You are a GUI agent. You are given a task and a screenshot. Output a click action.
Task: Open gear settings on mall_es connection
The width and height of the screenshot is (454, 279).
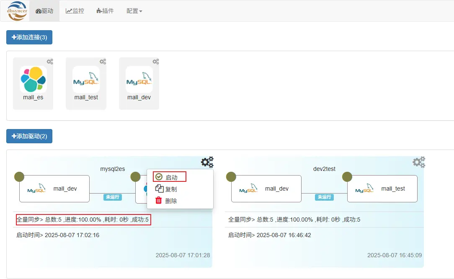(x=50, y=62)
